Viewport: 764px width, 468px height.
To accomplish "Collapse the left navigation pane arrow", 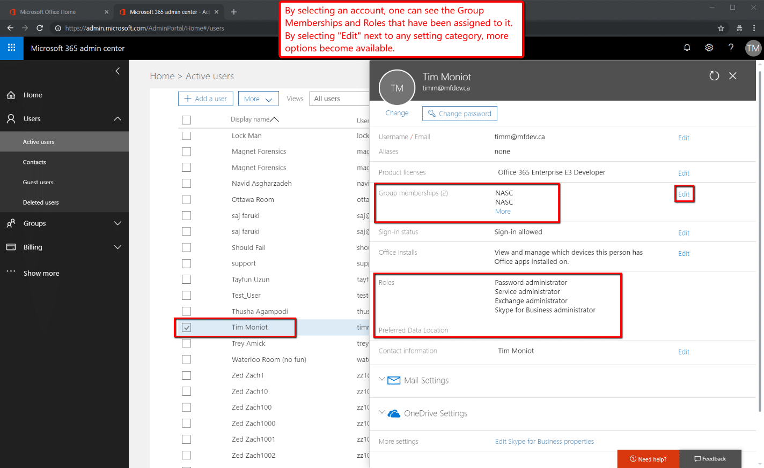I will [x=117, y=71].
